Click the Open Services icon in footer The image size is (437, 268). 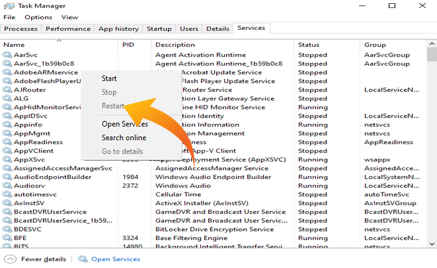click(82, 259)
